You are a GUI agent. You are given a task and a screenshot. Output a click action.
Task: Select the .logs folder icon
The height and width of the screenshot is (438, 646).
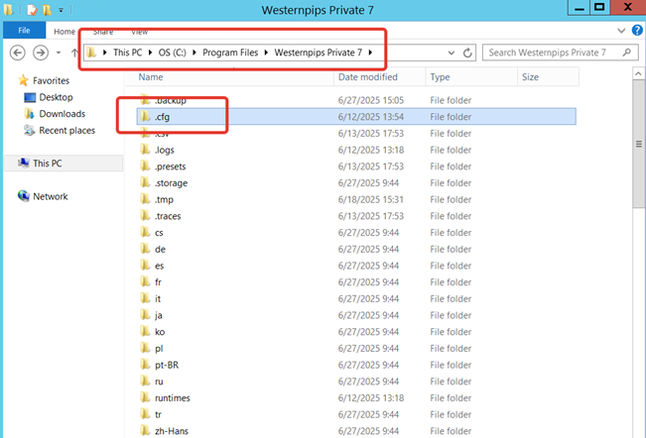click(145, 150)
